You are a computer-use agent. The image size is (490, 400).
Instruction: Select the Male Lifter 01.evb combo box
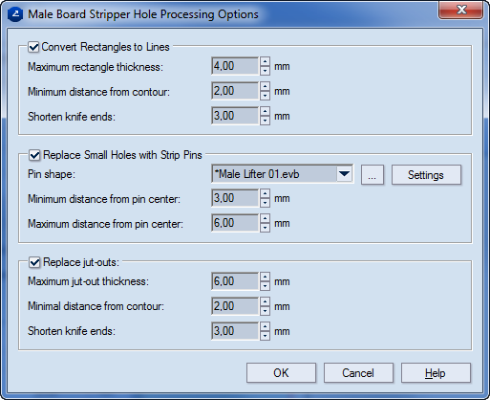(x=282, y=174)
